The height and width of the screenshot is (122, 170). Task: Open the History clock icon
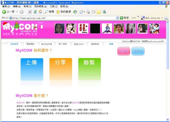click(x=75, y=12)
